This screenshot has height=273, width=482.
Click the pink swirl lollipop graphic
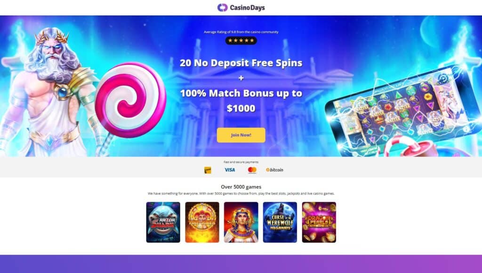click(130, 100)
